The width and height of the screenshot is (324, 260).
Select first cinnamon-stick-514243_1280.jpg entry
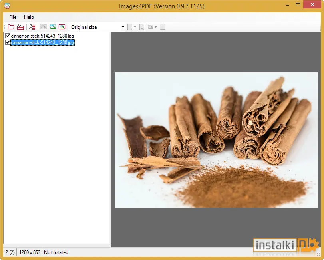pos(42,36)
